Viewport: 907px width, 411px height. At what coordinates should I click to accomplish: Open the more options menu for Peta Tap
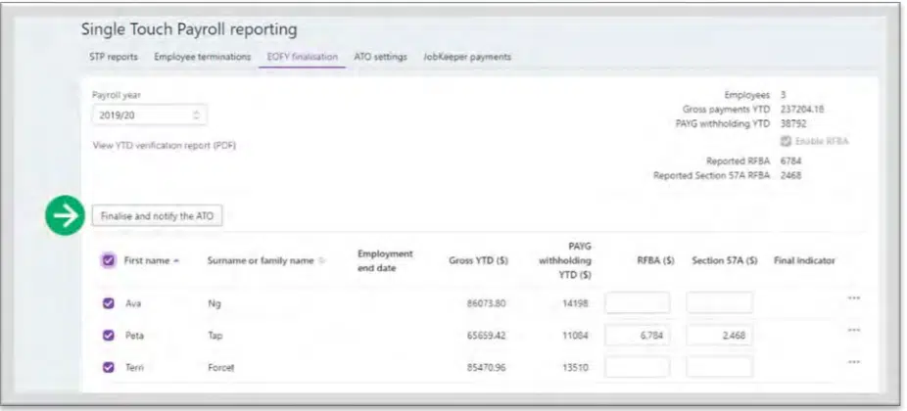pos(853,330)
